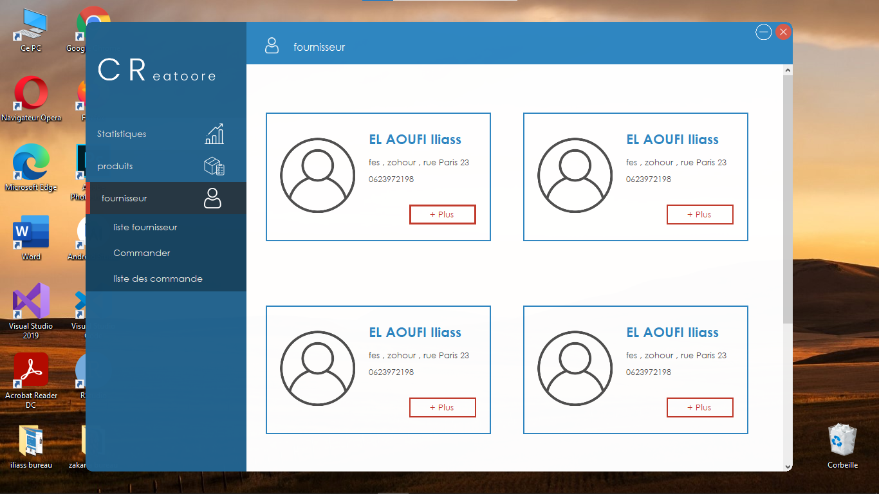The height and width of the screenshot is (494, 879).
Task: Click + Plus on the top-left supplier card
Action: pyautogui.click(x=443, y=214)
